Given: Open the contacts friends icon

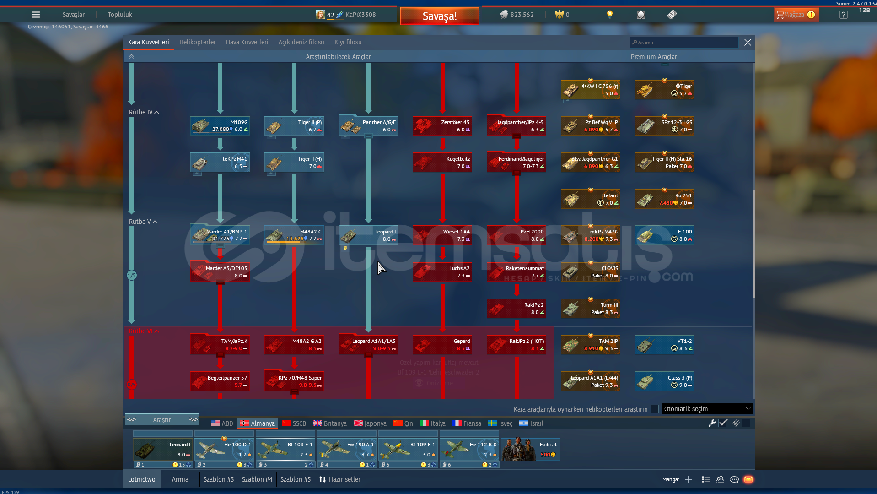Looking at the screenshot, I should tap(720, 479).
